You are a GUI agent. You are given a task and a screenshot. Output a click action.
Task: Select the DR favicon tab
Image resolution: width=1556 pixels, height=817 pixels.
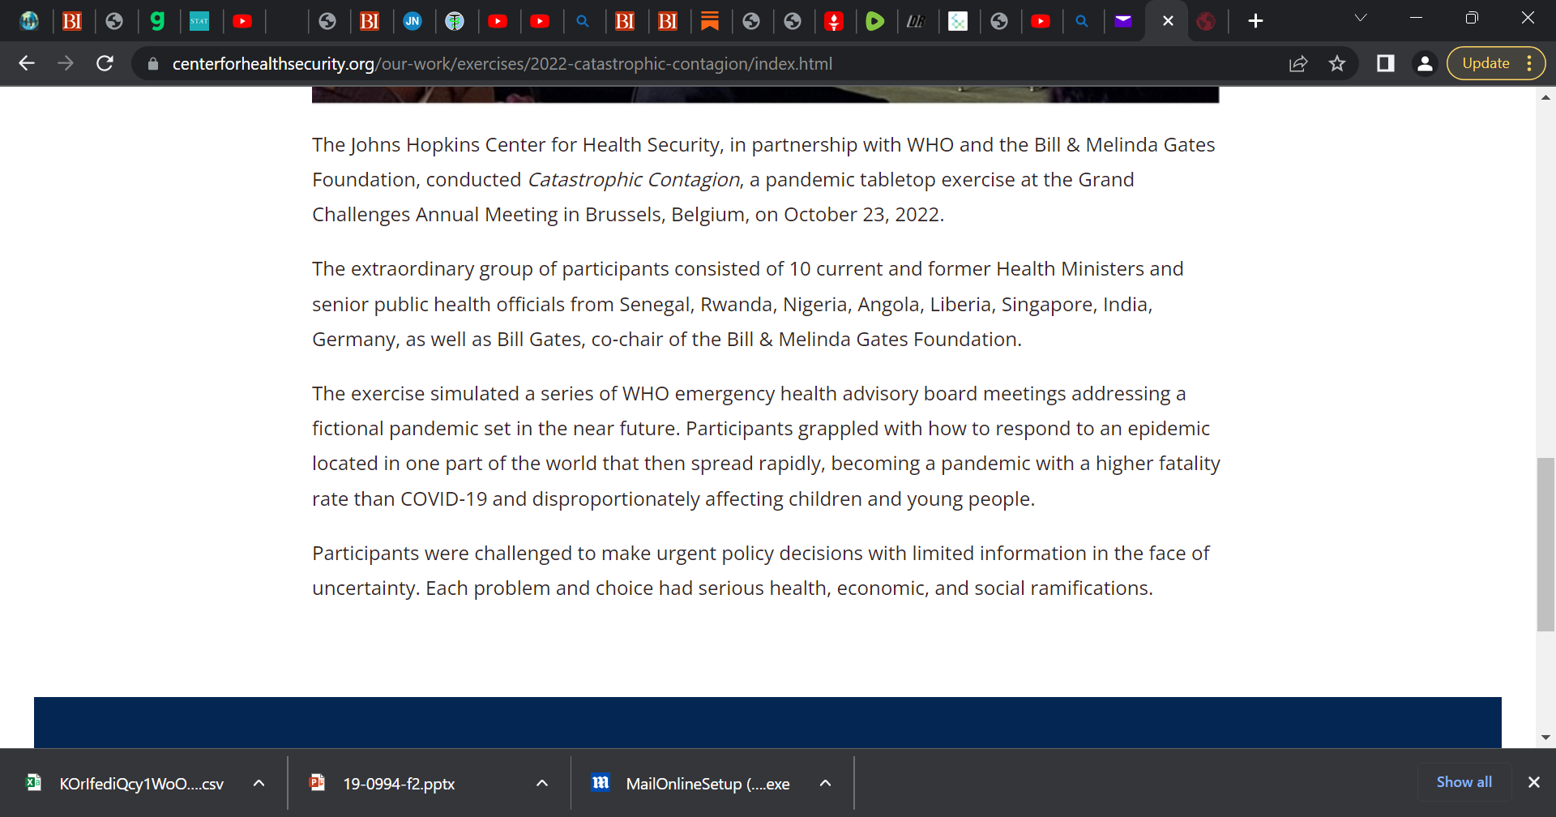[916, 21]
